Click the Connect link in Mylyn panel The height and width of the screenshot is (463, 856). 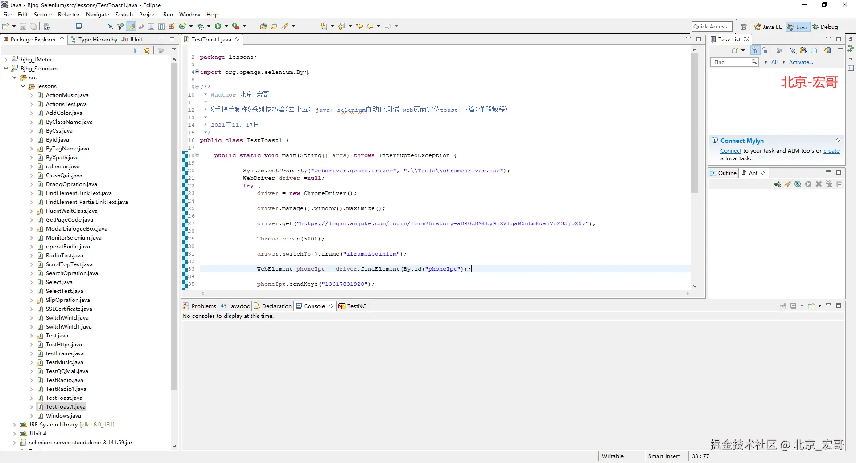731,151
